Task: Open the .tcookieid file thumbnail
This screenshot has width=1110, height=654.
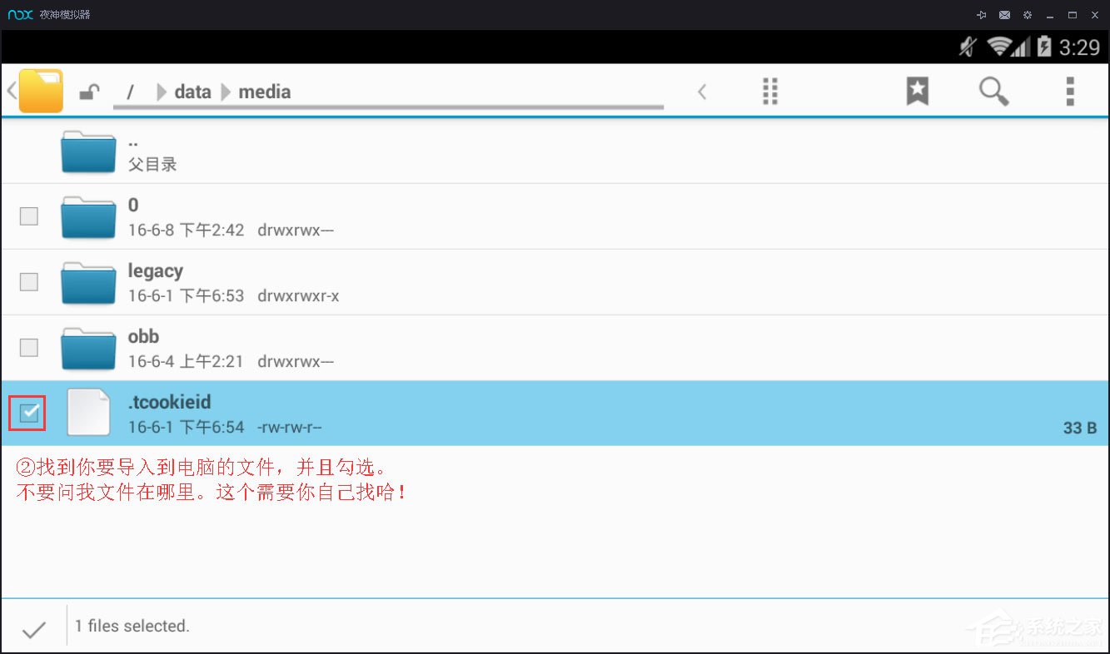Action: pyautogui.click(x=87, y=412)
